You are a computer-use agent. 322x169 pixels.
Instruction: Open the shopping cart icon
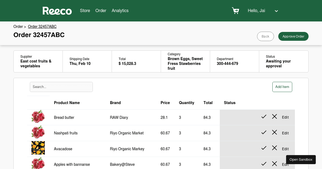(235, 11)
